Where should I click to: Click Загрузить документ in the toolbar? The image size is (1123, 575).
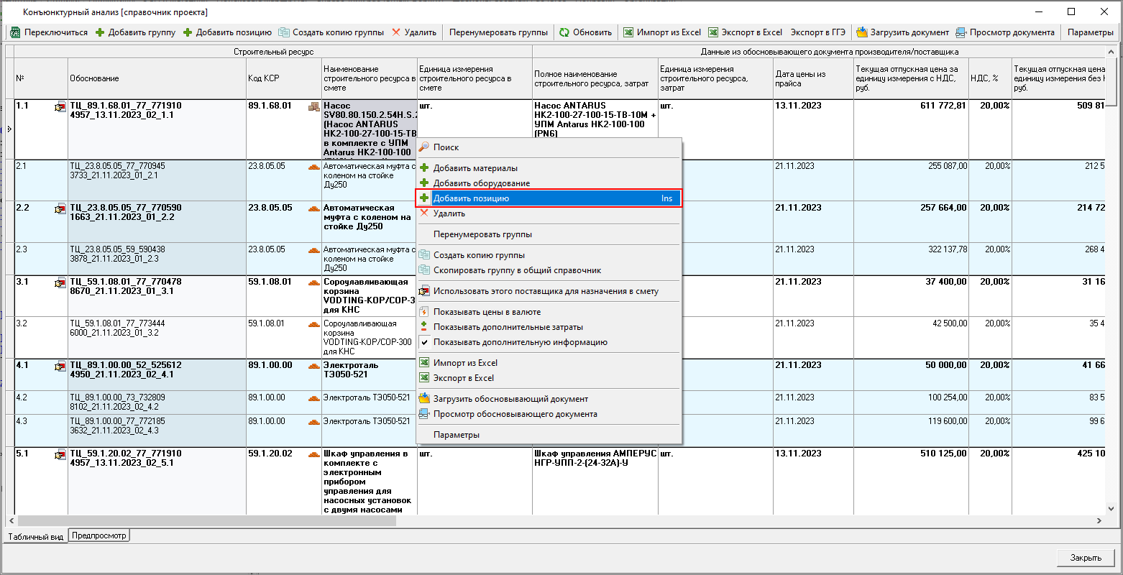point(902,32)
